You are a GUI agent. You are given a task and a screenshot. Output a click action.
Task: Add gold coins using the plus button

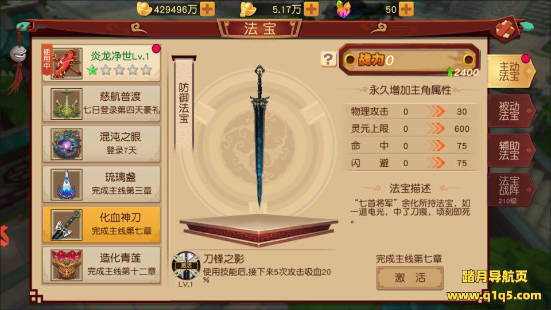coord(311,9)
